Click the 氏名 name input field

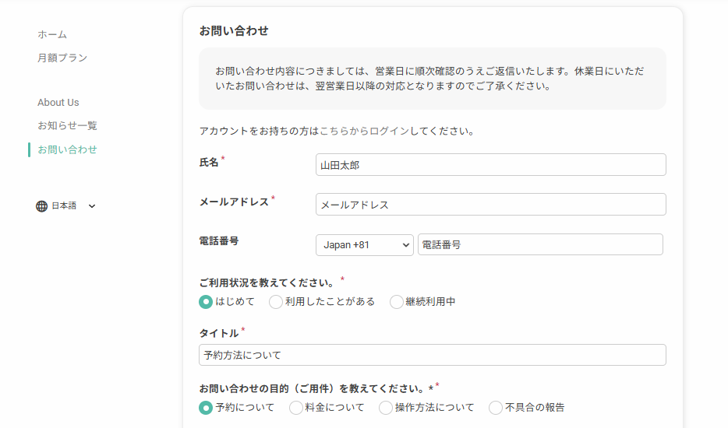(x=490, y=165)
